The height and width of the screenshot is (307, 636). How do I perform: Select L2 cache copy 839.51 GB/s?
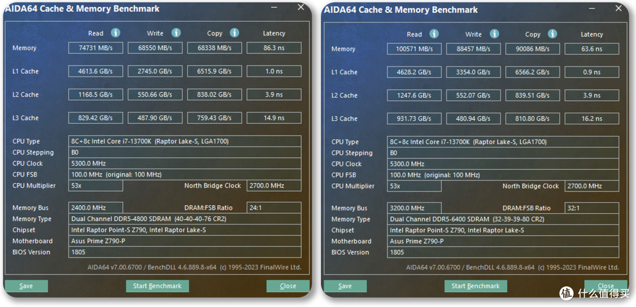pyautogui.click(x=533, y=95)
